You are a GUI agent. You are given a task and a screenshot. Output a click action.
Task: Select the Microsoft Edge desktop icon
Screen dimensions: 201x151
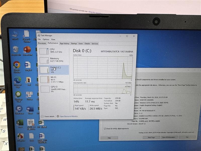[x=18, y=82]
